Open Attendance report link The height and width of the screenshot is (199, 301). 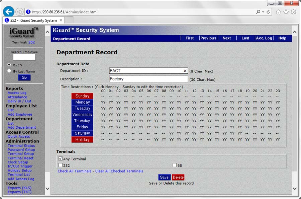coord(17,97)
